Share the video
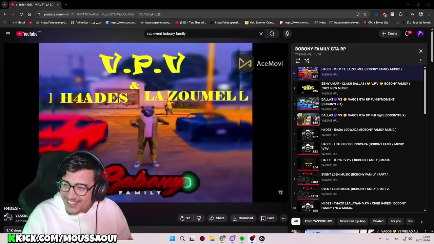Screen dimensions: 434x244 point(217,218)
